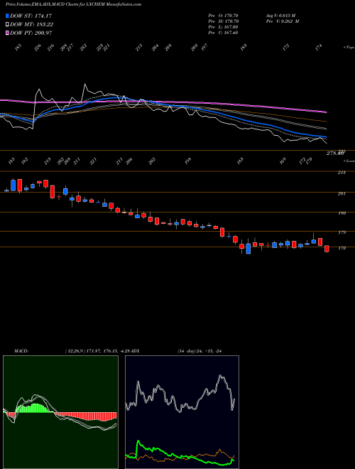The width and height of the screenshot is (355, 469).
Task: Click the last red candlestick on the chart
Action: click(x=327, y=249)
